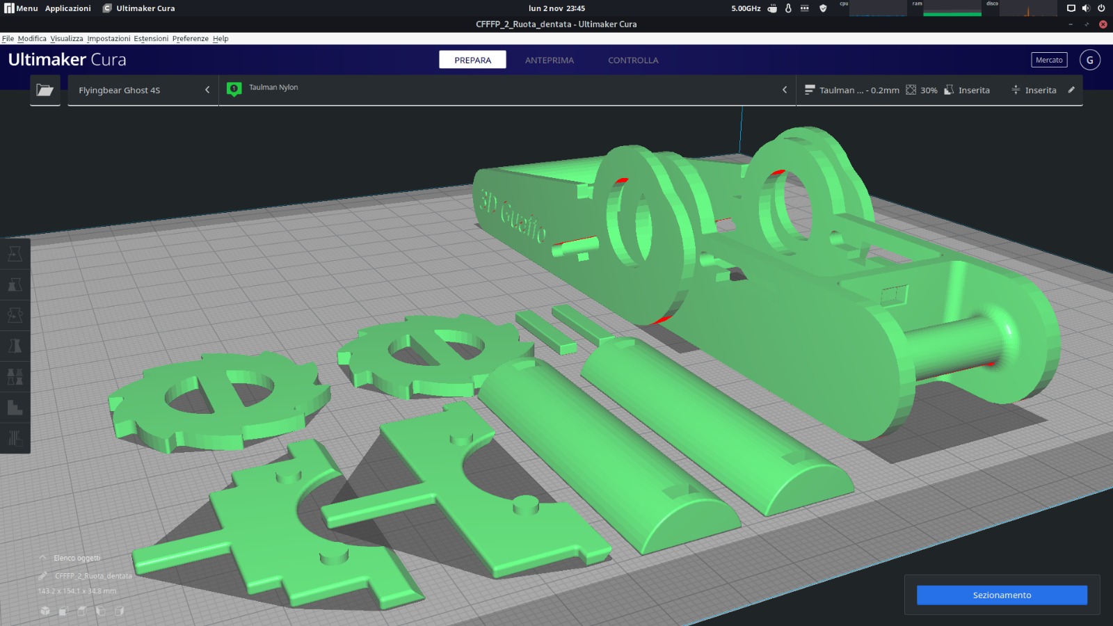Click the three-dots tray icon

[x=805, y=8]
